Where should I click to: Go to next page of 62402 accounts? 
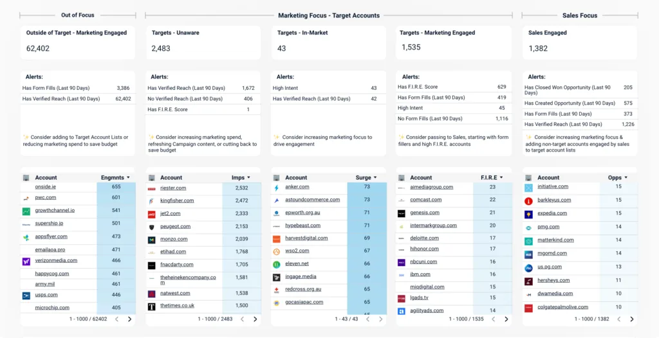[129, 319]
